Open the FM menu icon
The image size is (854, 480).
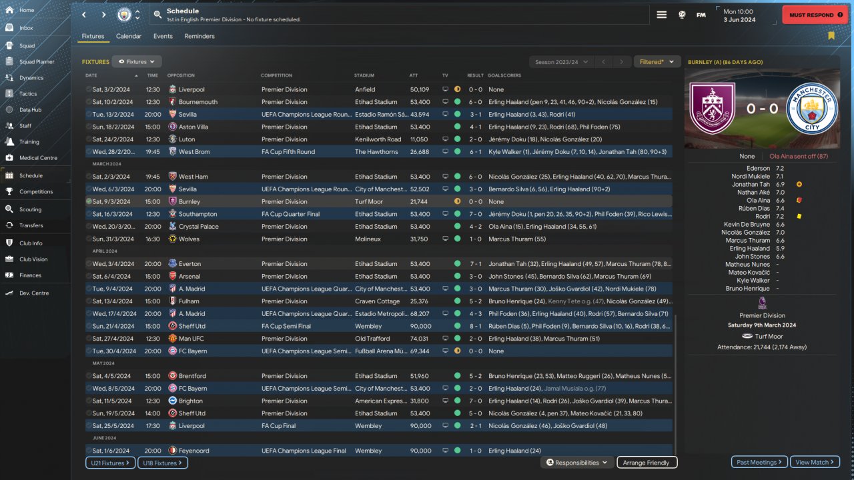coord(701,15)
